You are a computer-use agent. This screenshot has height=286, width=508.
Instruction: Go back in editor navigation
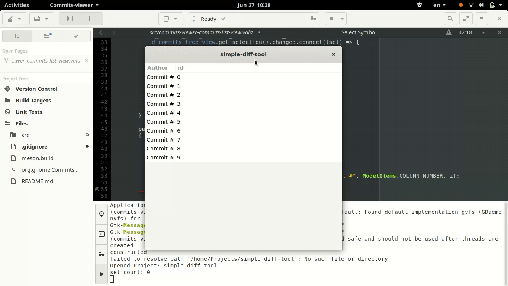[x=101, y=32]
